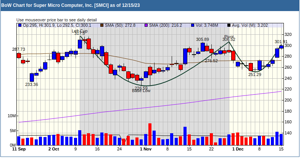Click the Op/Hi/Lo/Cl daily detail legend text
This screenshot has height=160, width=301.
click(x=57, y=25)
